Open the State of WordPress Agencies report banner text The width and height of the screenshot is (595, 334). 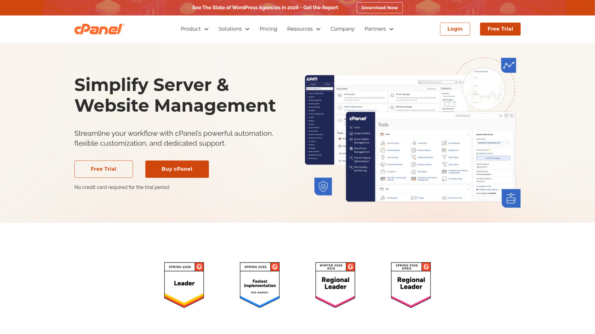[x=265, y=7]
